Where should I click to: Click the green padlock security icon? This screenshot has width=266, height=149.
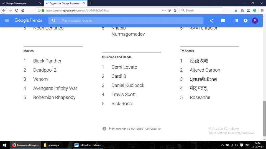(43, 10)
